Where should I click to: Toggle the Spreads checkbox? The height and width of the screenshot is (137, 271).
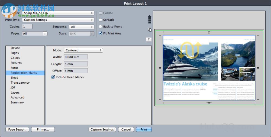(x=101, y=20)
